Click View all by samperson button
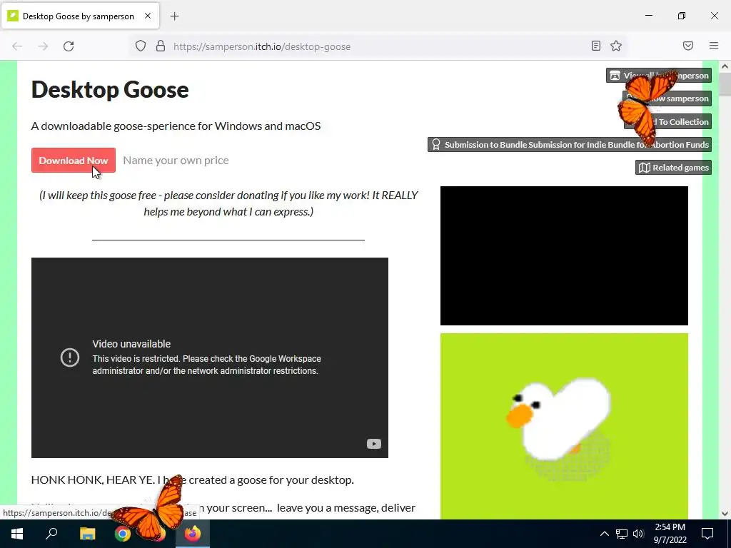The image size is (731, 548). (659, 76)
